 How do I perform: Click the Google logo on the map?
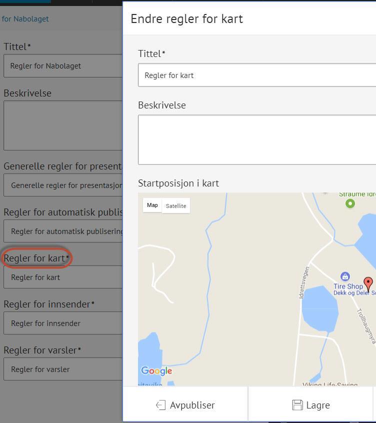[156, 371]
